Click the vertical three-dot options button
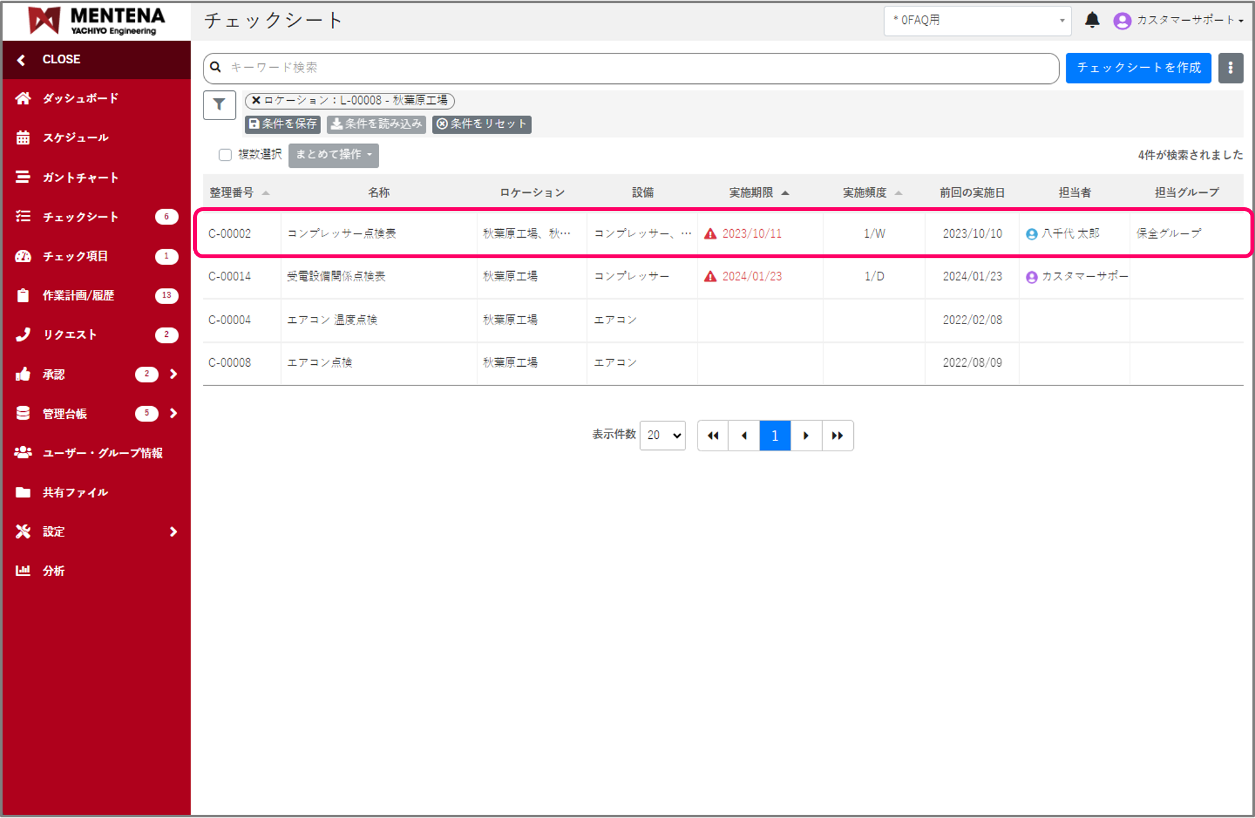The image size is (1255, 818). click(1230, 68)
